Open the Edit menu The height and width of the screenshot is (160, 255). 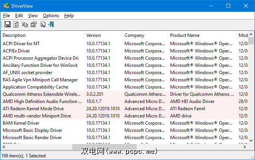(x=19, y=16)
